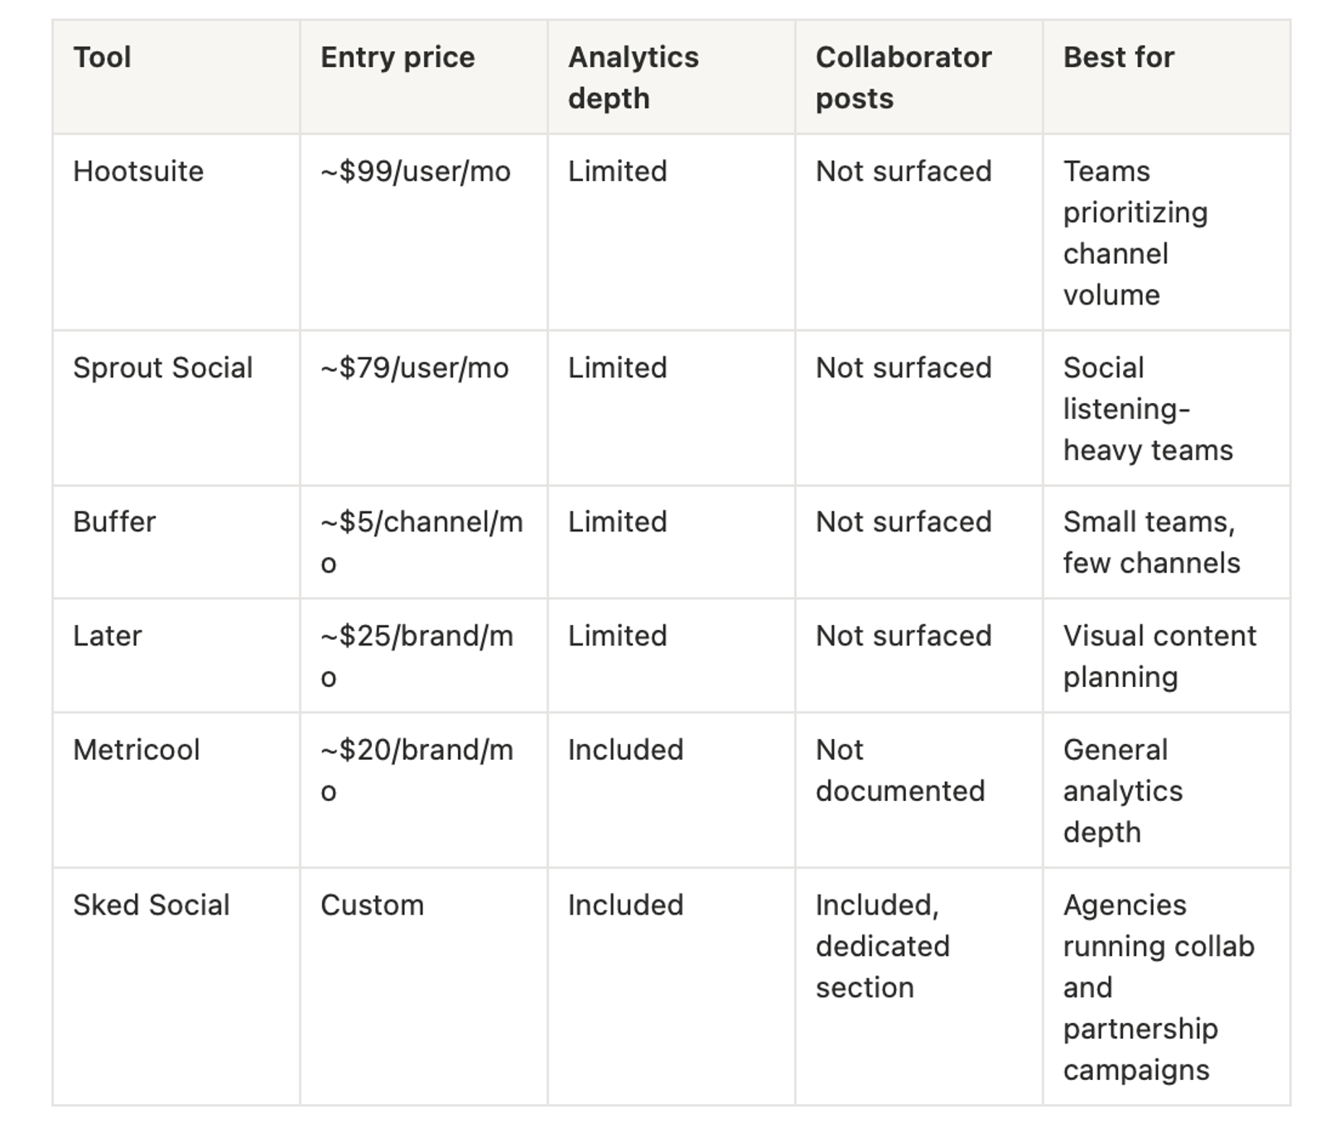Click the Visual content planning cell
The height and width of the screenshot is (1128, 1325).
coord(1166,655)
